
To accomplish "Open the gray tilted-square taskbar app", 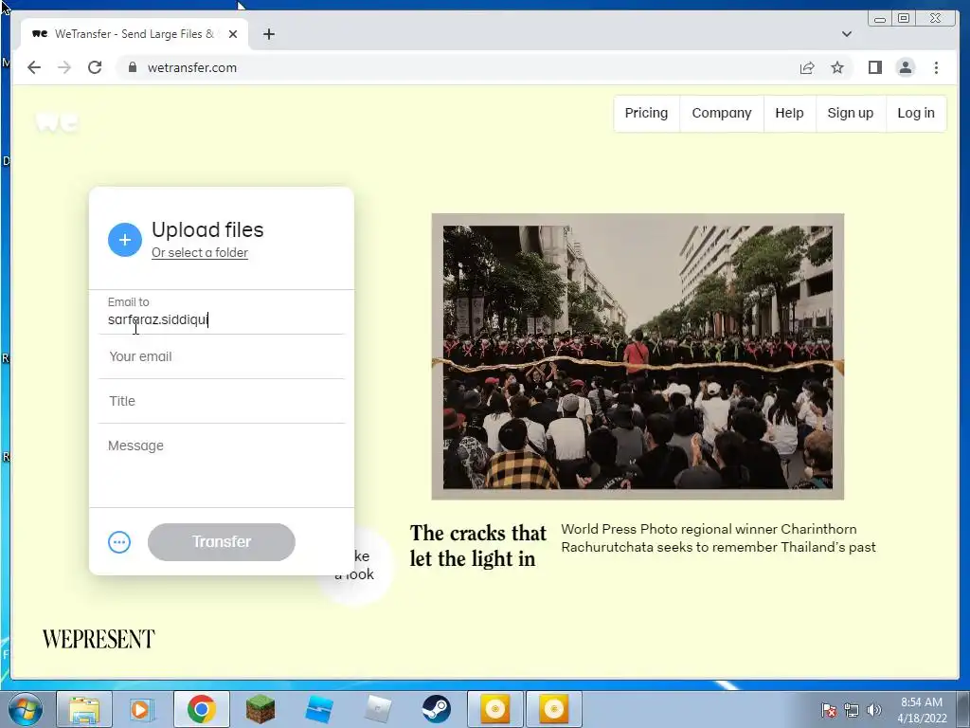I will pyautogui.click(x=378, y=709).
